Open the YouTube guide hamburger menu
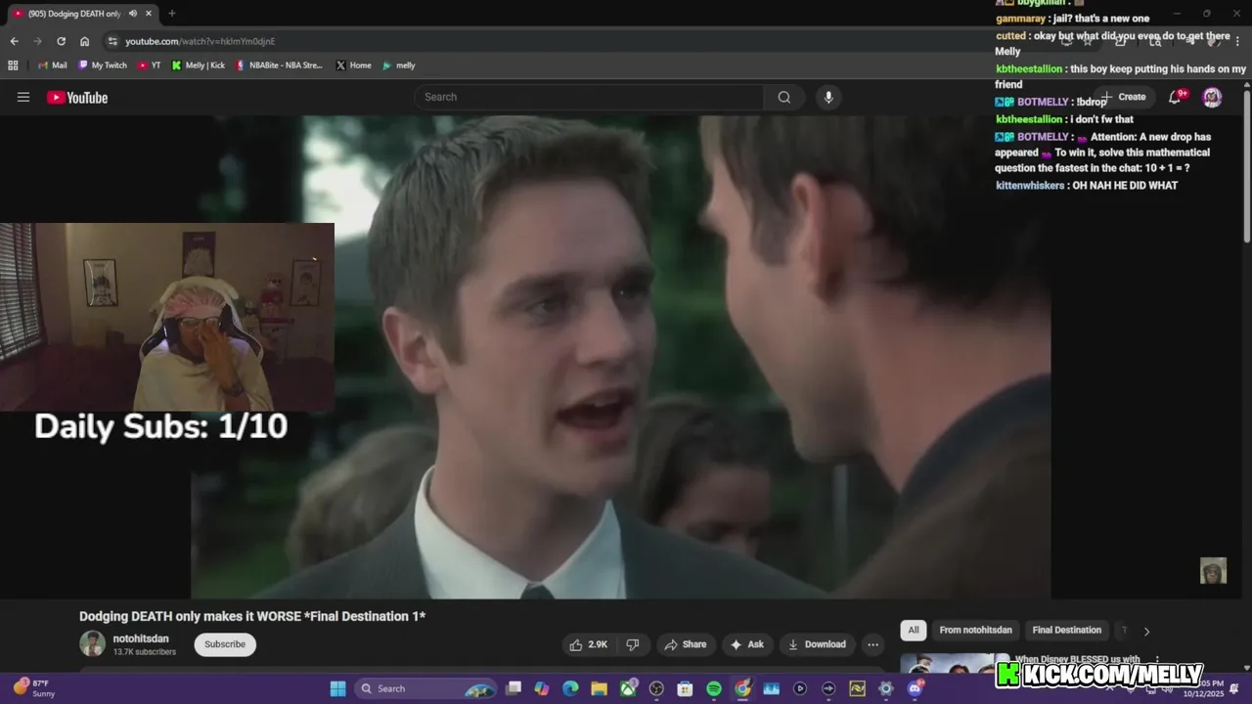 pos(23,97)
